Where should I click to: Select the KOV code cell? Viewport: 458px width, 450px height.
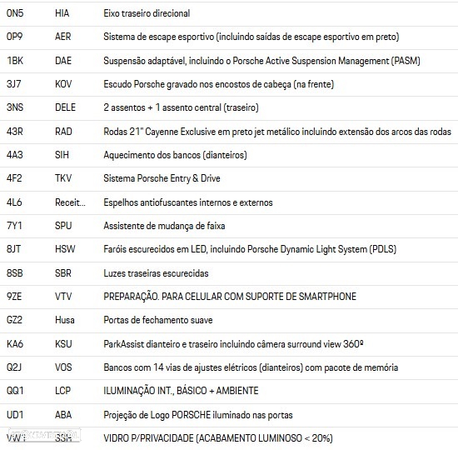tap(63, 84)
